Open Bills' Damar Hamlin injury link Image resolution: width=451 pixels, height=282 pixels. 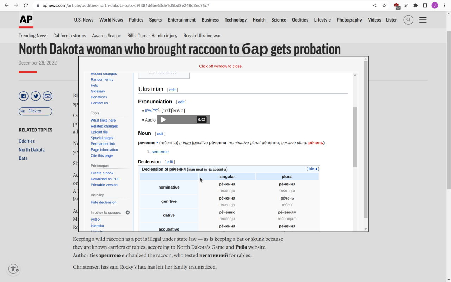click(152, 36)
